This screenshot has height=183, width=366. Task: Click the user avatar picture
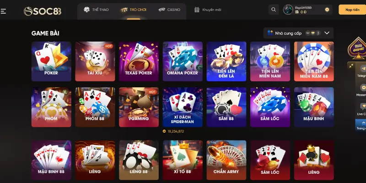coord(288,10)
